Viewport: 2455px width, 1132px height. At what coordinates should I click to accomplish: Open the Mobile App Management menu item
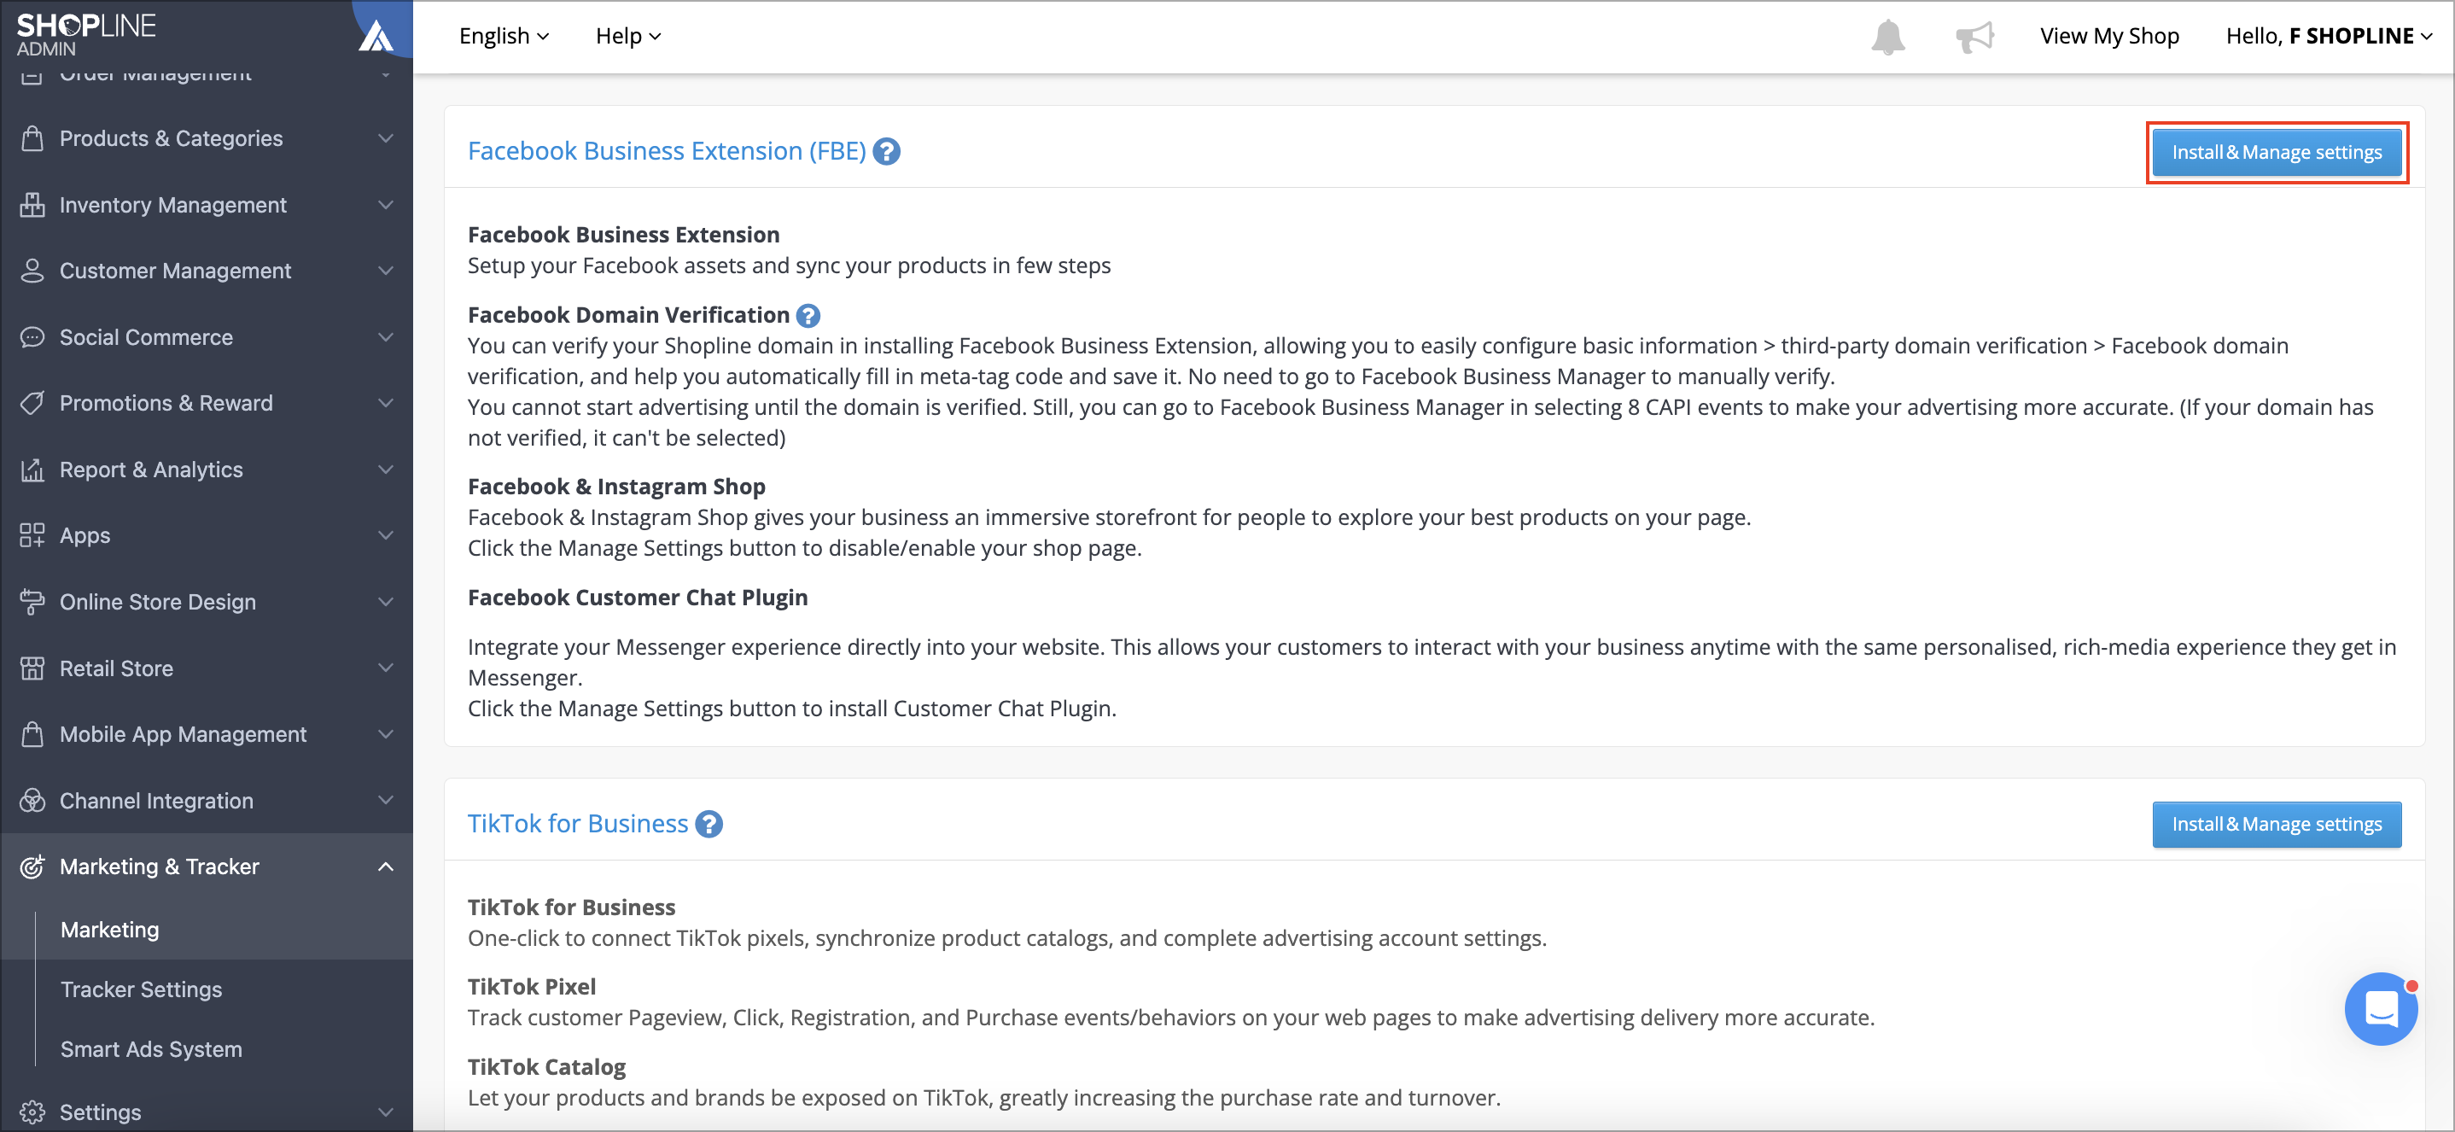207,735
